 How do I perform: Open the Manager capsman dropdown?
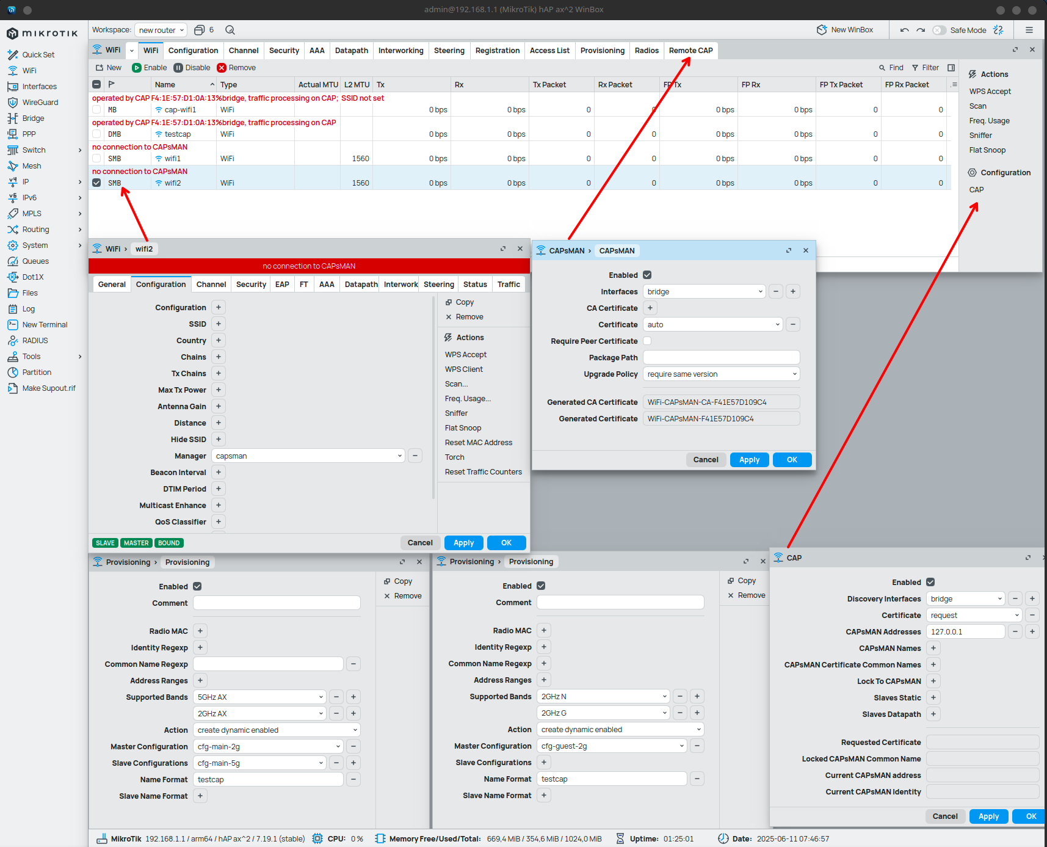(x=308, y=456)
